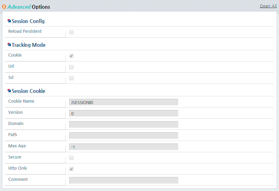Image resolution: width=279 pixels, height=191 pixels.
Task: Open All advanced option sections
Action: pos(268,6)
